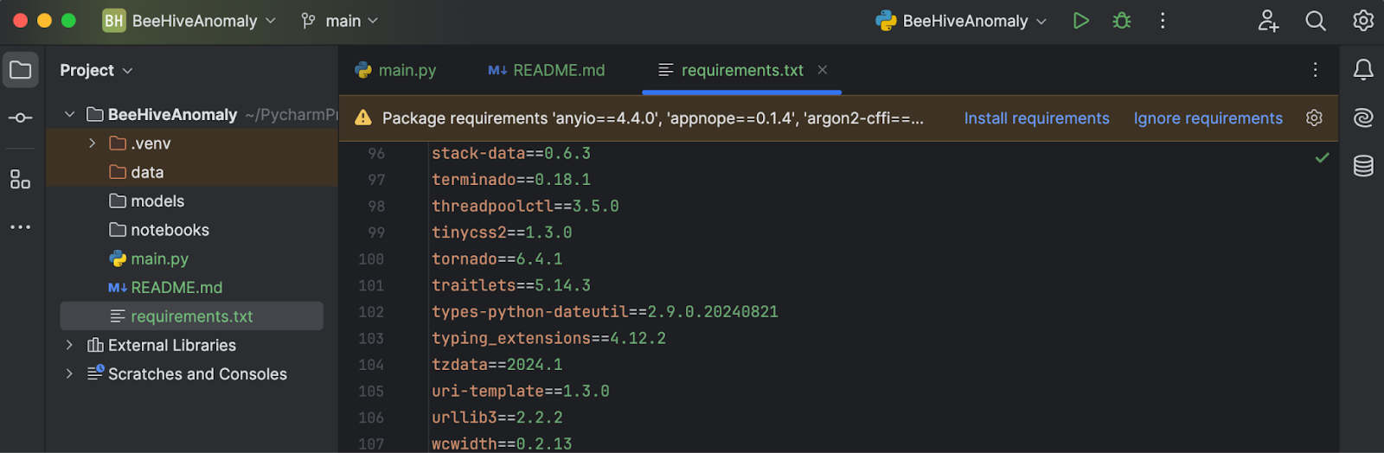Image resolution: width=1384 pixels, height=453 pixels.
Task: Click Install requirements link
Action: (1036, 118)
